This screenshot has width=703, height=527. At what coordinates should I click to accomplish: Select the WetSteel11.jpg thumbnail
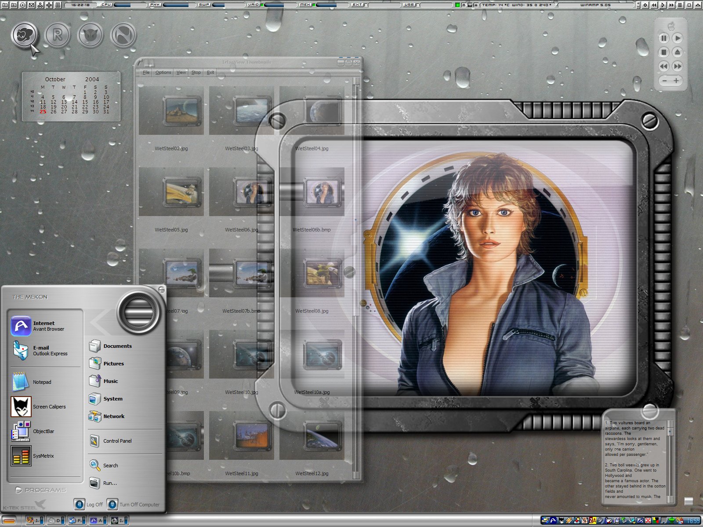click(242, 436)
